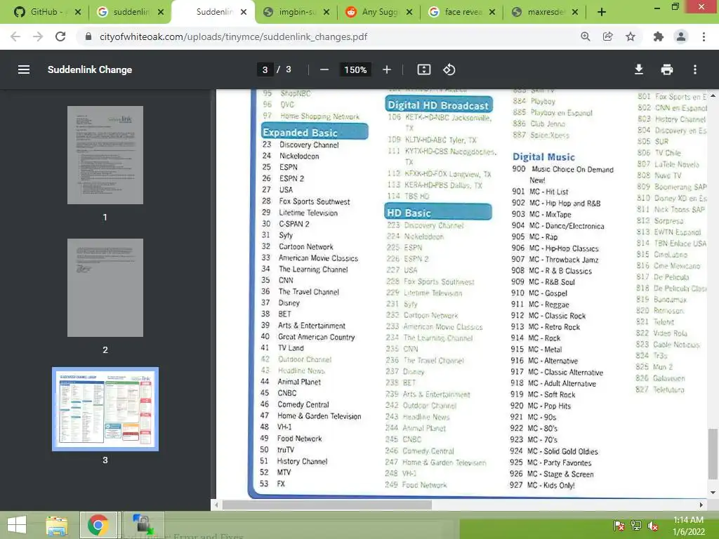Open Chrome zoom magnifier in address bar
The image size is (719, 539).
tap(585, 36)
